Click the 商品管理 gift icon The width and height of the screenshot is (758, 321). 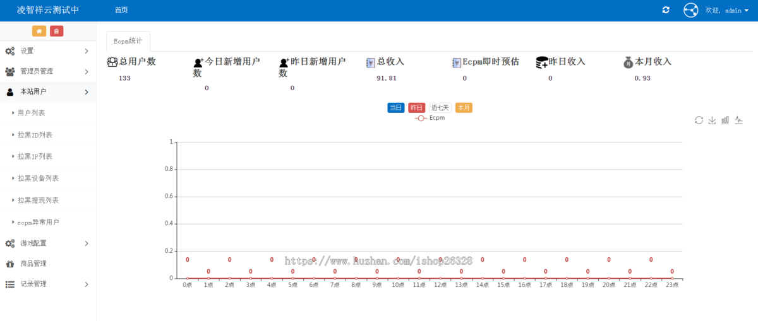(x=10, y=264)
